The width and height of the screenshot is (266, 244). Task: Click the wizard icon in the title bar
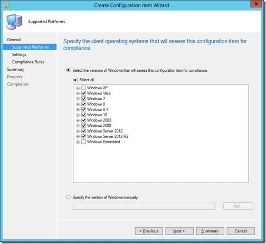click(x=6, y=5)
